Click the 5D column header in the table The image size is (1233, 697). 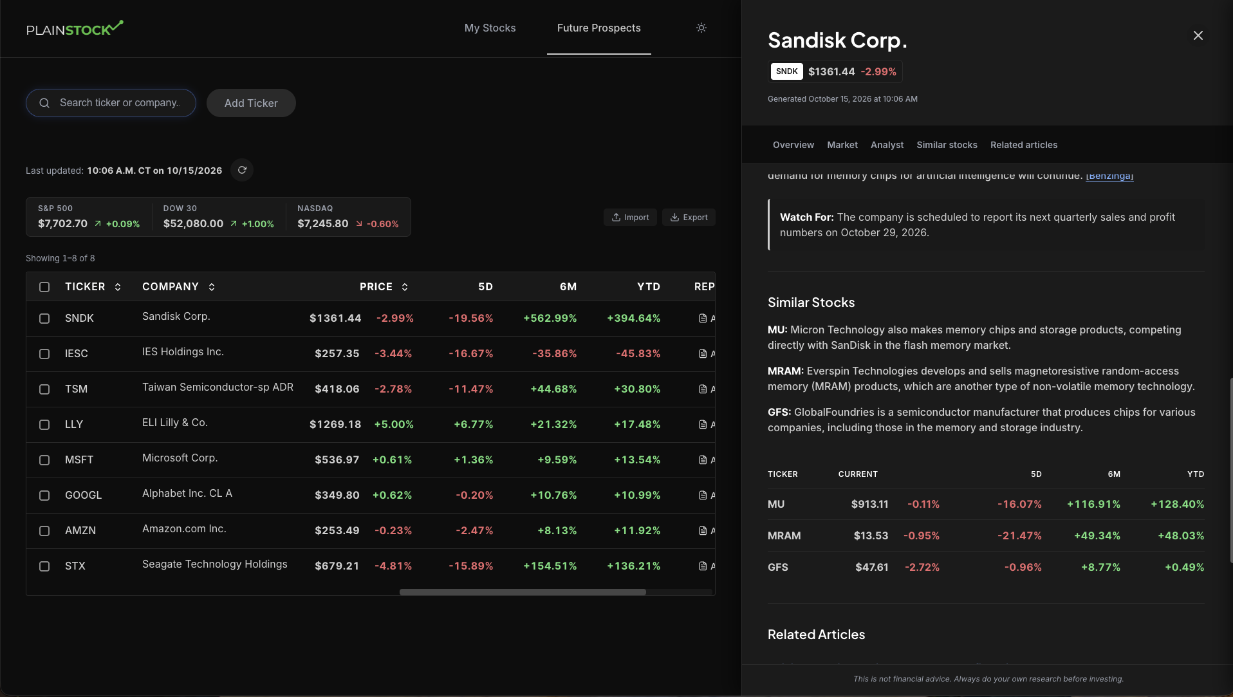(485, 287)
